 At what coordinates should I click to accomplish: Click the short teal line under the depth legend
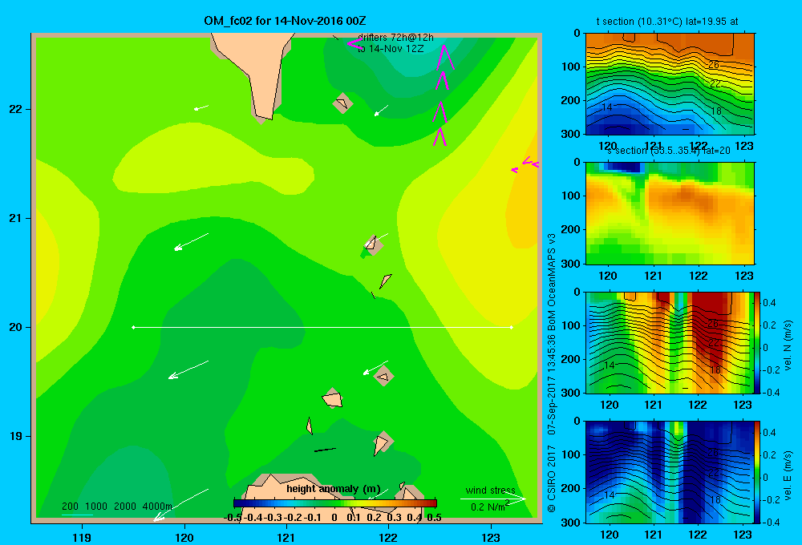[77, 515]
